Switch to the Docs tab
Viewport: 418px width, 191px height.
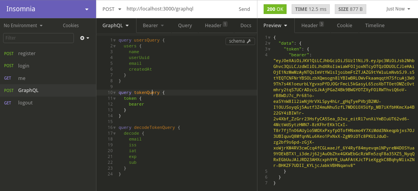point(246,26)
